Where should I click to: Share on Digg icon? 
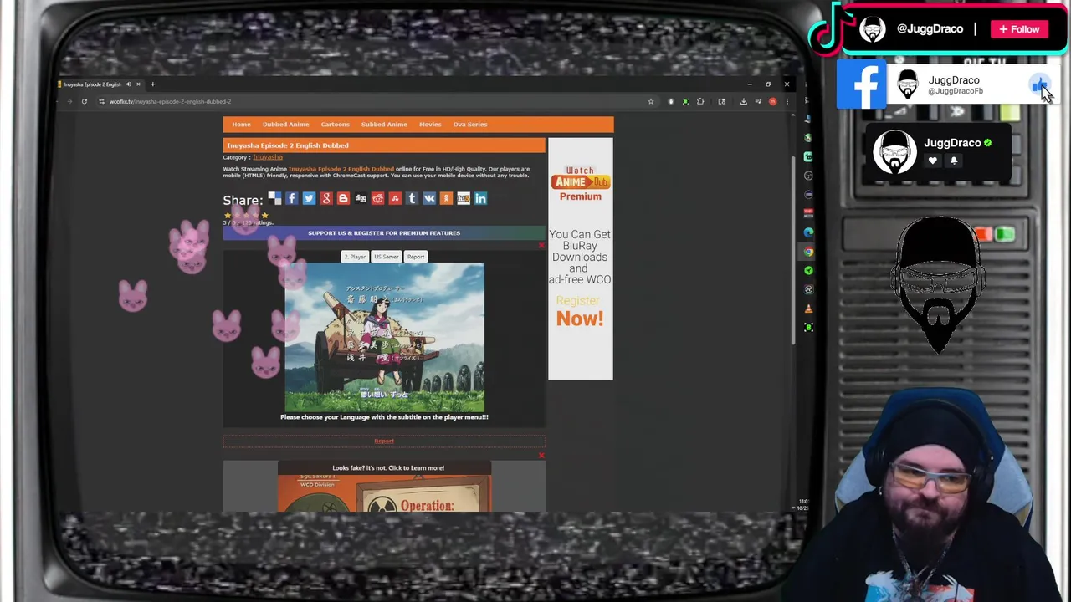click(x=360, y=198)
